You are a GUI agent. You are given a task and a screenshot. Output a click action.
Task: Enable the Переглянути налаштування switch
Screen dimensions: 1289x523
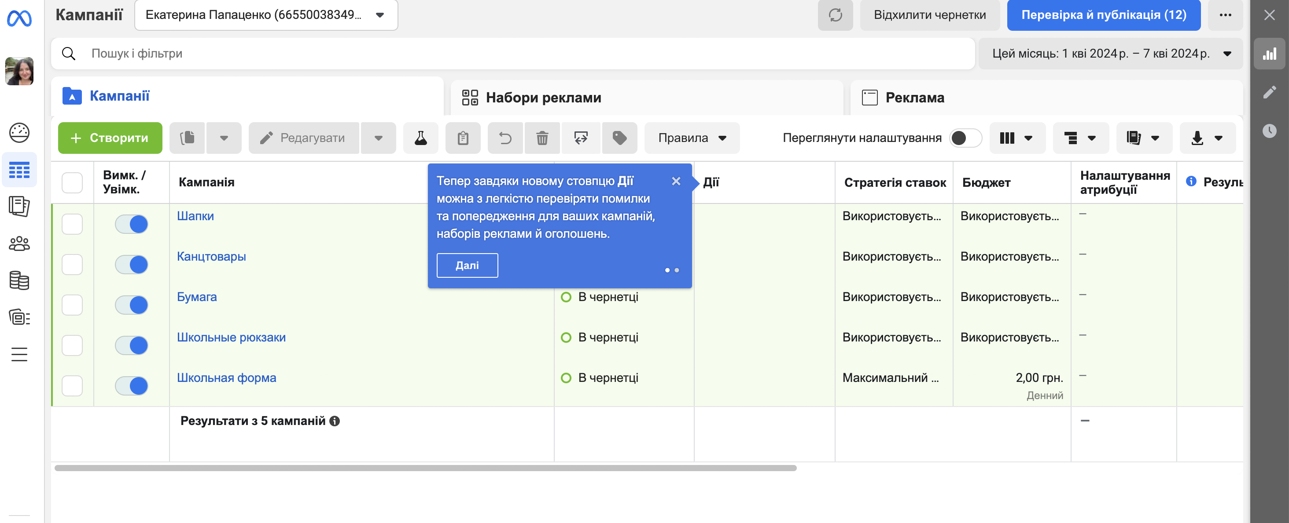[x=966, y=138]
